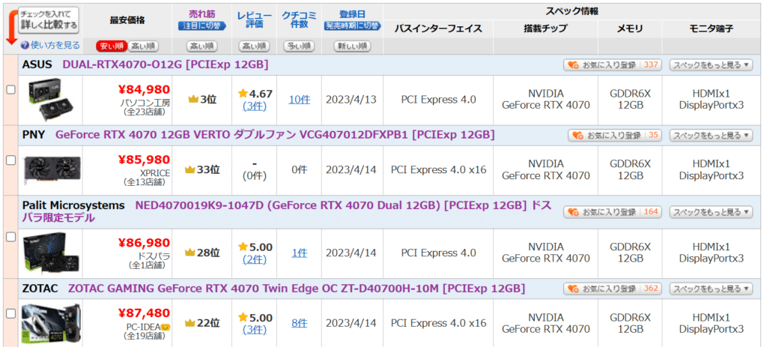
Task: Add ZOTAC card to favorites (362)
Action: 613,289
